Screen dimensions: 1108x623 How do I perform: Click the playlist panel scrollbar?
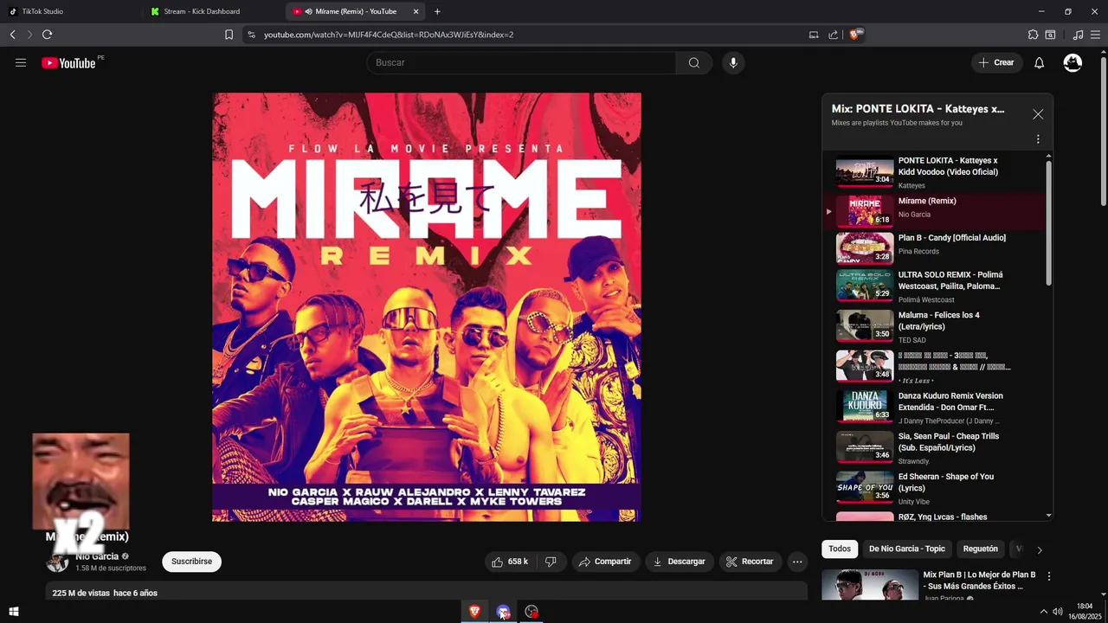point(1049,222)
